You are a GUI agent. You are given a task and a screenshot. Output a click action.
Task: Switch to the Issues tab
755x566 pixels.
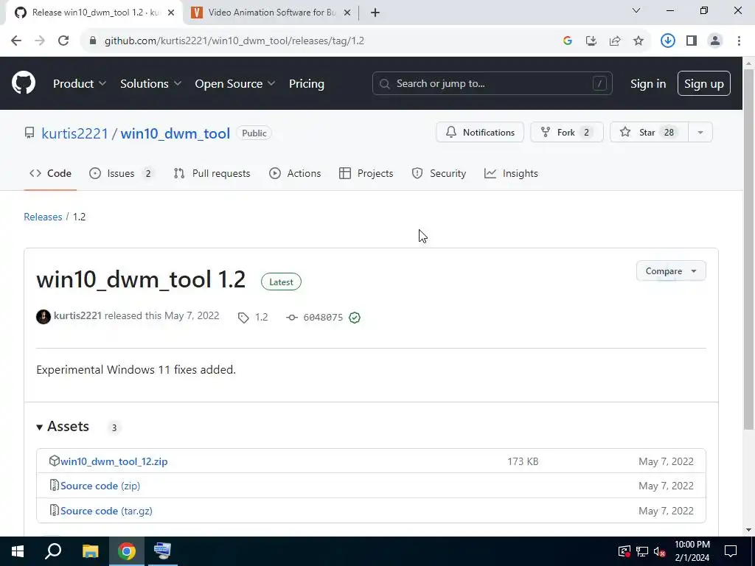tap(122, 173)
